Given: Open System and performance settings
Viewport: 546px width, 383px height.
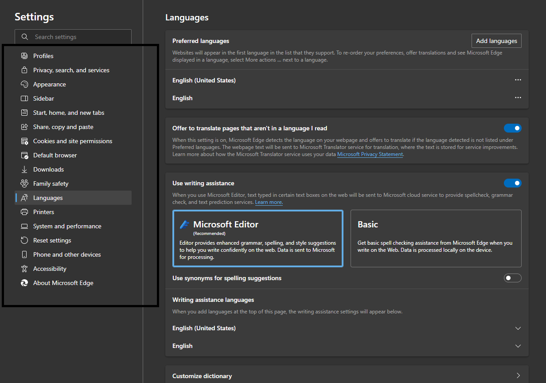Looking at the screenshot, I should [73, 226].
